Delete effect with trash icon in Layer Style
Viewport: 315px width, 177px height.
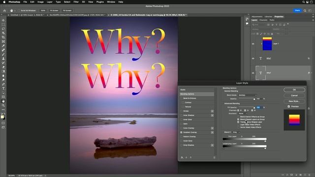pos(214,157)
